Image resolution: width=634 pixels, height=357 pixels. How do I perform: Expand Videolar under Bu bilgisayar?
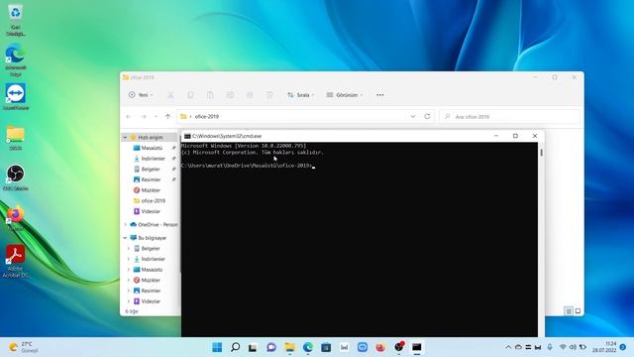(129, 301)
